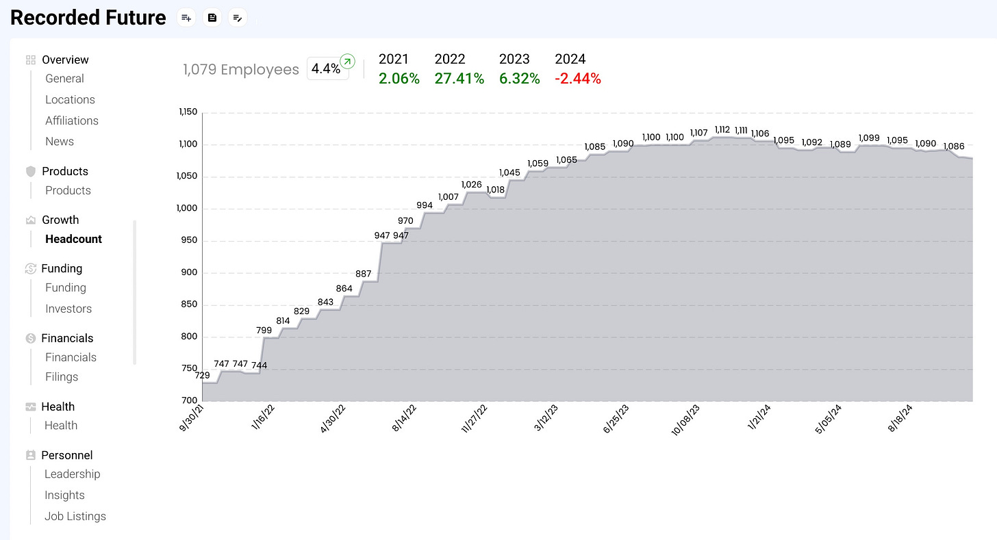Click the 1,099 data label on chart
Image resolution: width=997 pixels, height=540 pixels.
pos(868,138)
